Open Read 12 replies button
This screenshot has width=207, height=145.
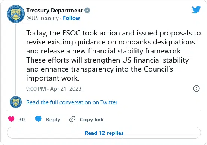(104, 133)
